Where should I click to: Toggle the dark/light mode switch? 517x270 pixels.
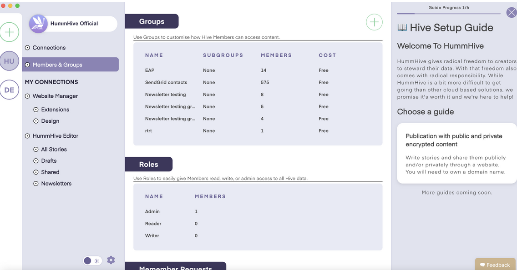pyautogui.click(x=92, y=260)
